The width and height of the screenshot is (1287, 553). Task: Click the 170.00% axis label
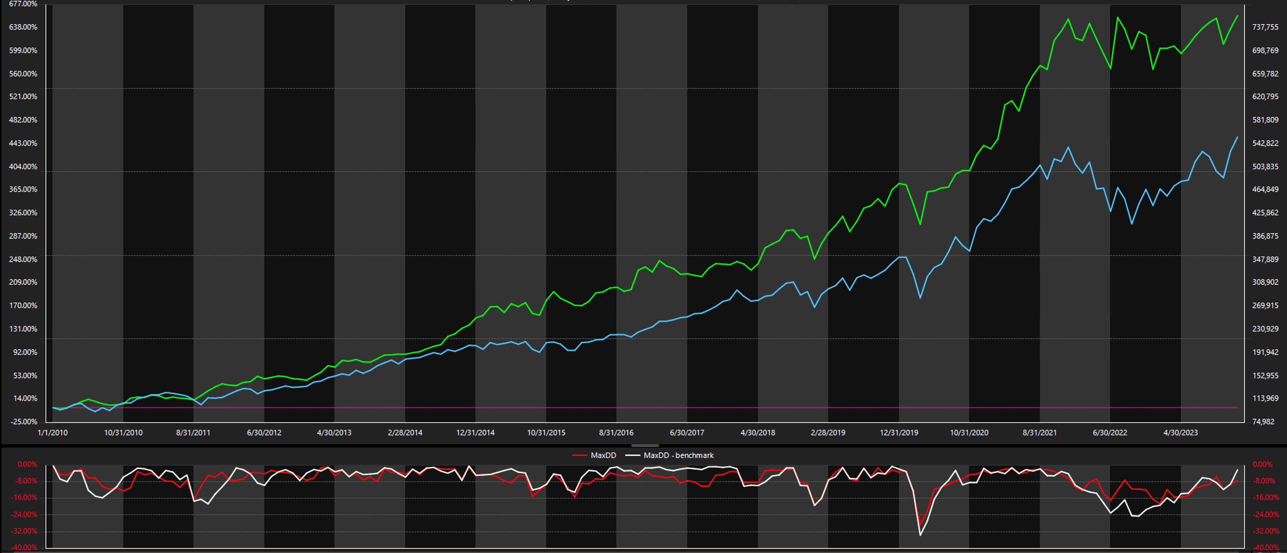(x=23, y=306)
